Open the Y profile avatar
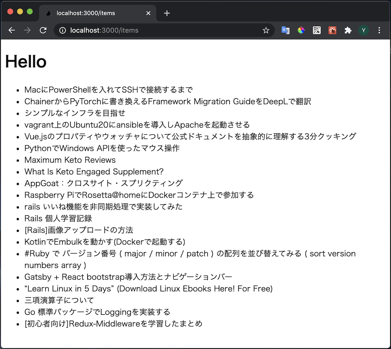Image resolution: width=391 pixels, height=349 pixels. [x=363, y=30]
